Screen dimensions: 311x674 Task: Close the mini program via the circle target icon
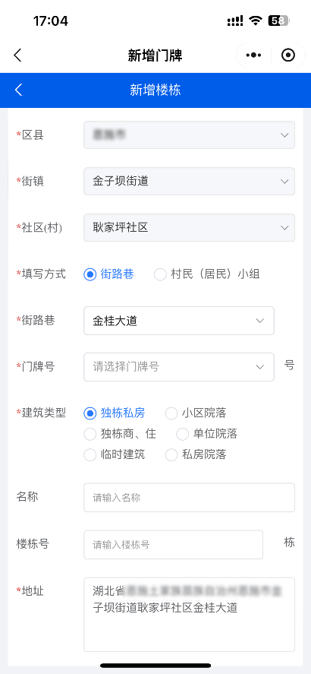287,55
